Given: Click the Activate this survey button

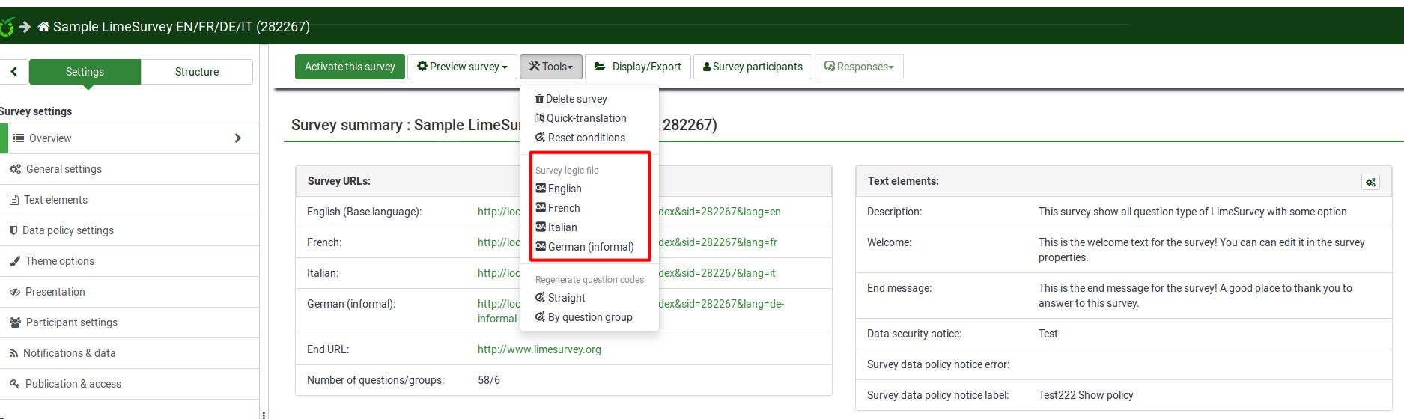Looking at the screenshot, I should click(x=350, y=67).
